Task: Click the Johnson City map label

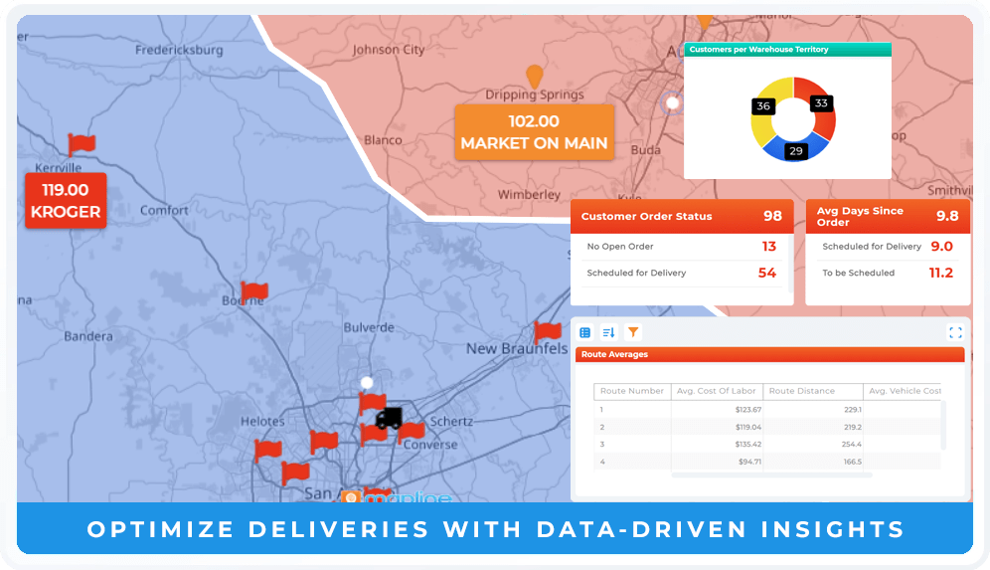Action: tap(389, 50)
